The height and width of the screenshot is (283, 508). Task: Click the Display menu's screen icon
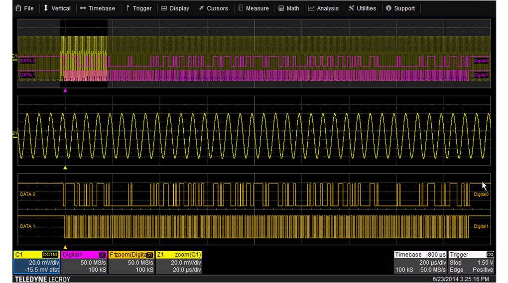[x=164, y=8]
